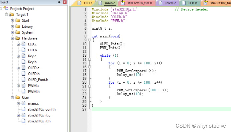Click the Key.h file icon
The width and height of the screenshot is (231, 132).
coord(24,62)
